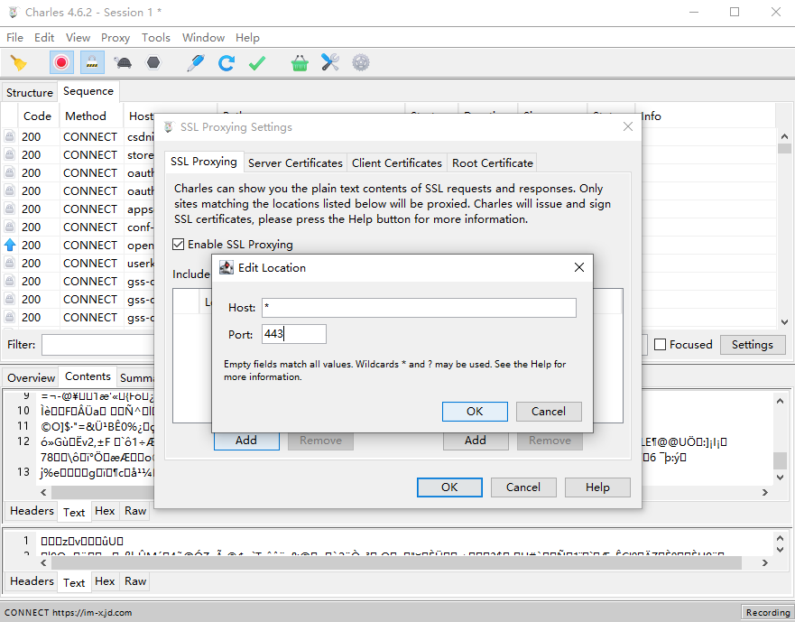This screenshot has height=622, width=795.
Task: Click lock icon of csdn CONNECT row
Action: tap(9, 136)
